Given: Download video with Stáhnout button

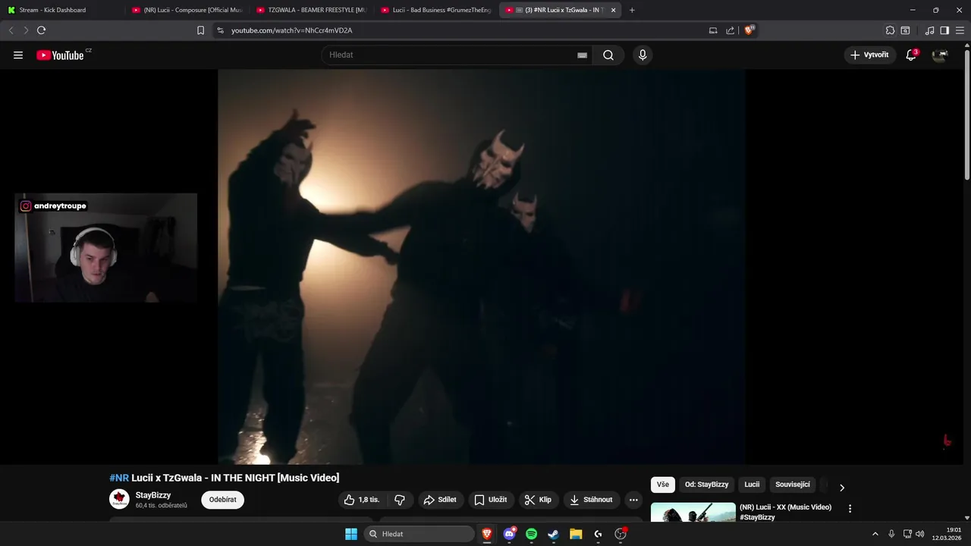Looking at the screenshot, I should coord(591,500).
